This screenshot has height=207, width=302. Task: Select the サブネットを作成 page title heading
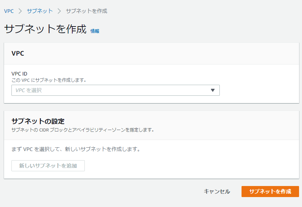point(45,29)
